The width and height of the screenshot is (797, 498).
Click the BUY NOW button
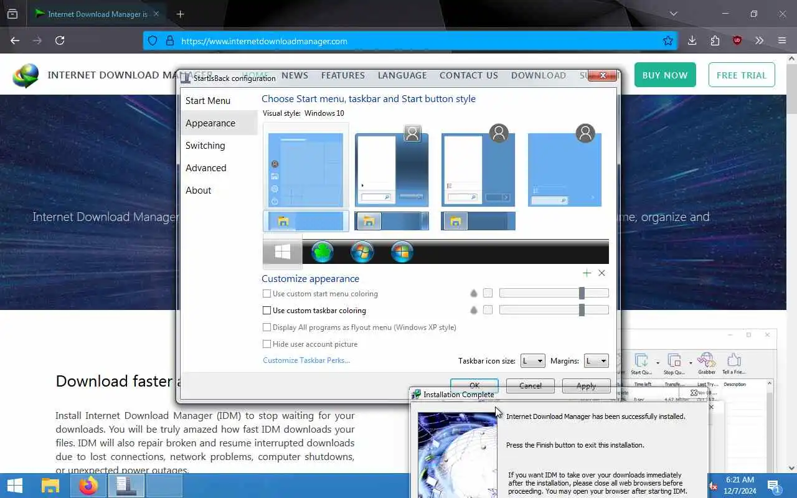click(665, 75)
